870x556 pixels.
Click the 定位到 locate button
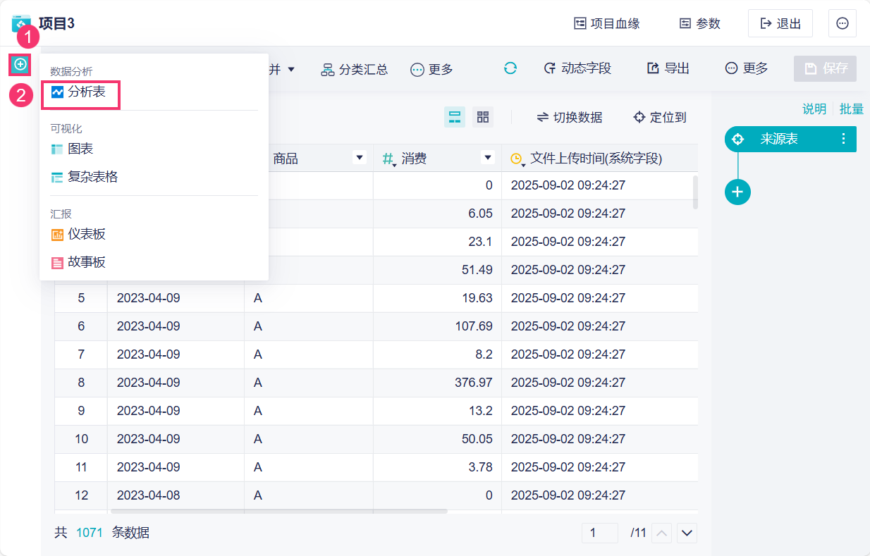[x=659, y=117]
